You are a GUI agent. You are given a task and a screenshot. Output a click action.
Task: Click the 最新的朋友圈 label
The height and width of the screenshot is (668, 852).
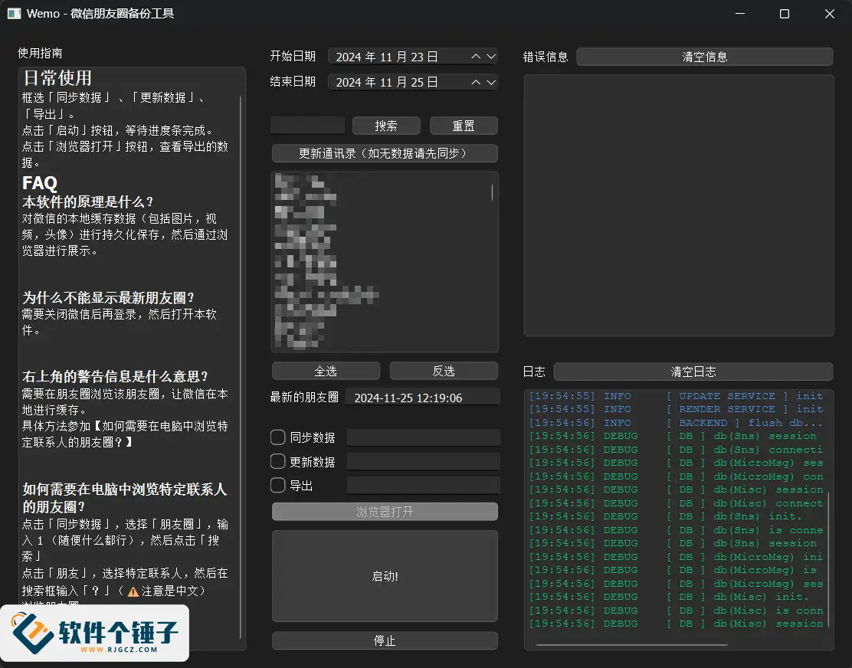pyautogui.click(x=304, y=397)
